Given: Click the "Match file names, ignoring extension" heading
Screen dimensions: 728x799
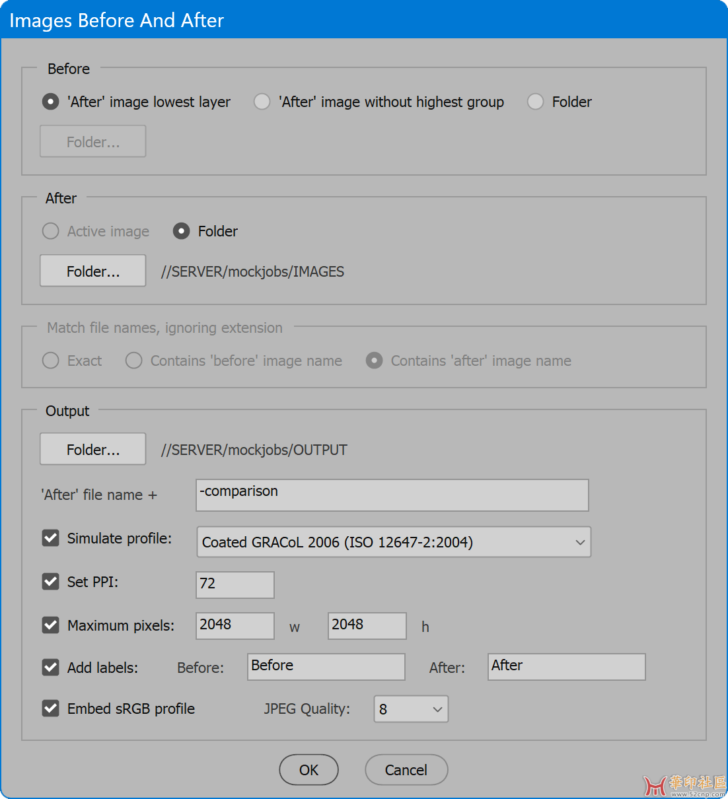Looking at the screenshot, I should pyautogui.click(x=164, y=328).
